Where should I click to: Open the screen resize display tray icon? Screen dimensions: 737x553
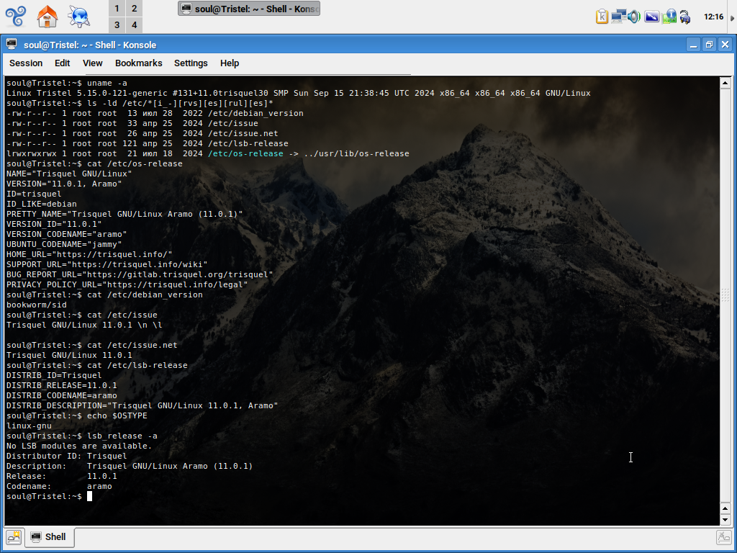point(651,17)
